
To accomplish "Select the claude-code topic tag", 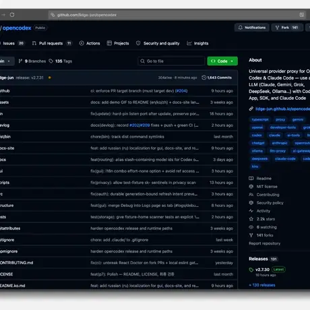I will [285, 159].
